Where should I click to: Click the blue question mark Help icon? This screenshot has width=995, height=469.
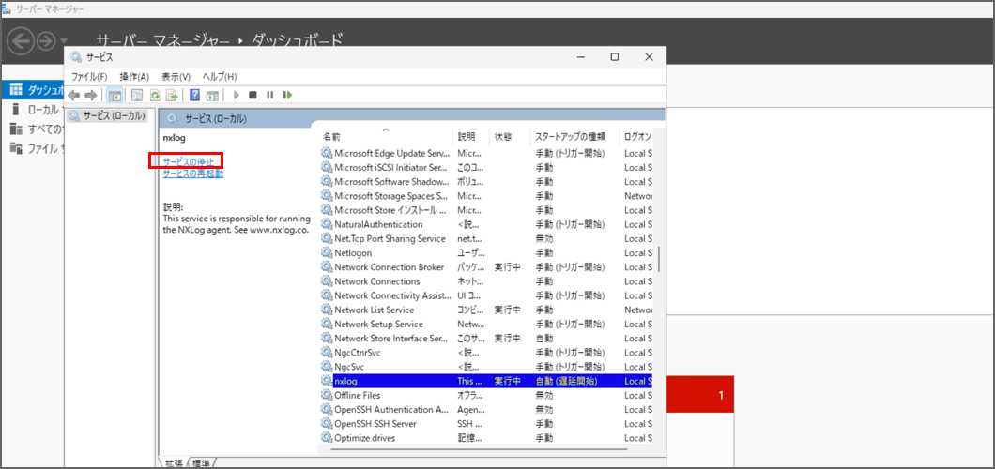[195, 95]
